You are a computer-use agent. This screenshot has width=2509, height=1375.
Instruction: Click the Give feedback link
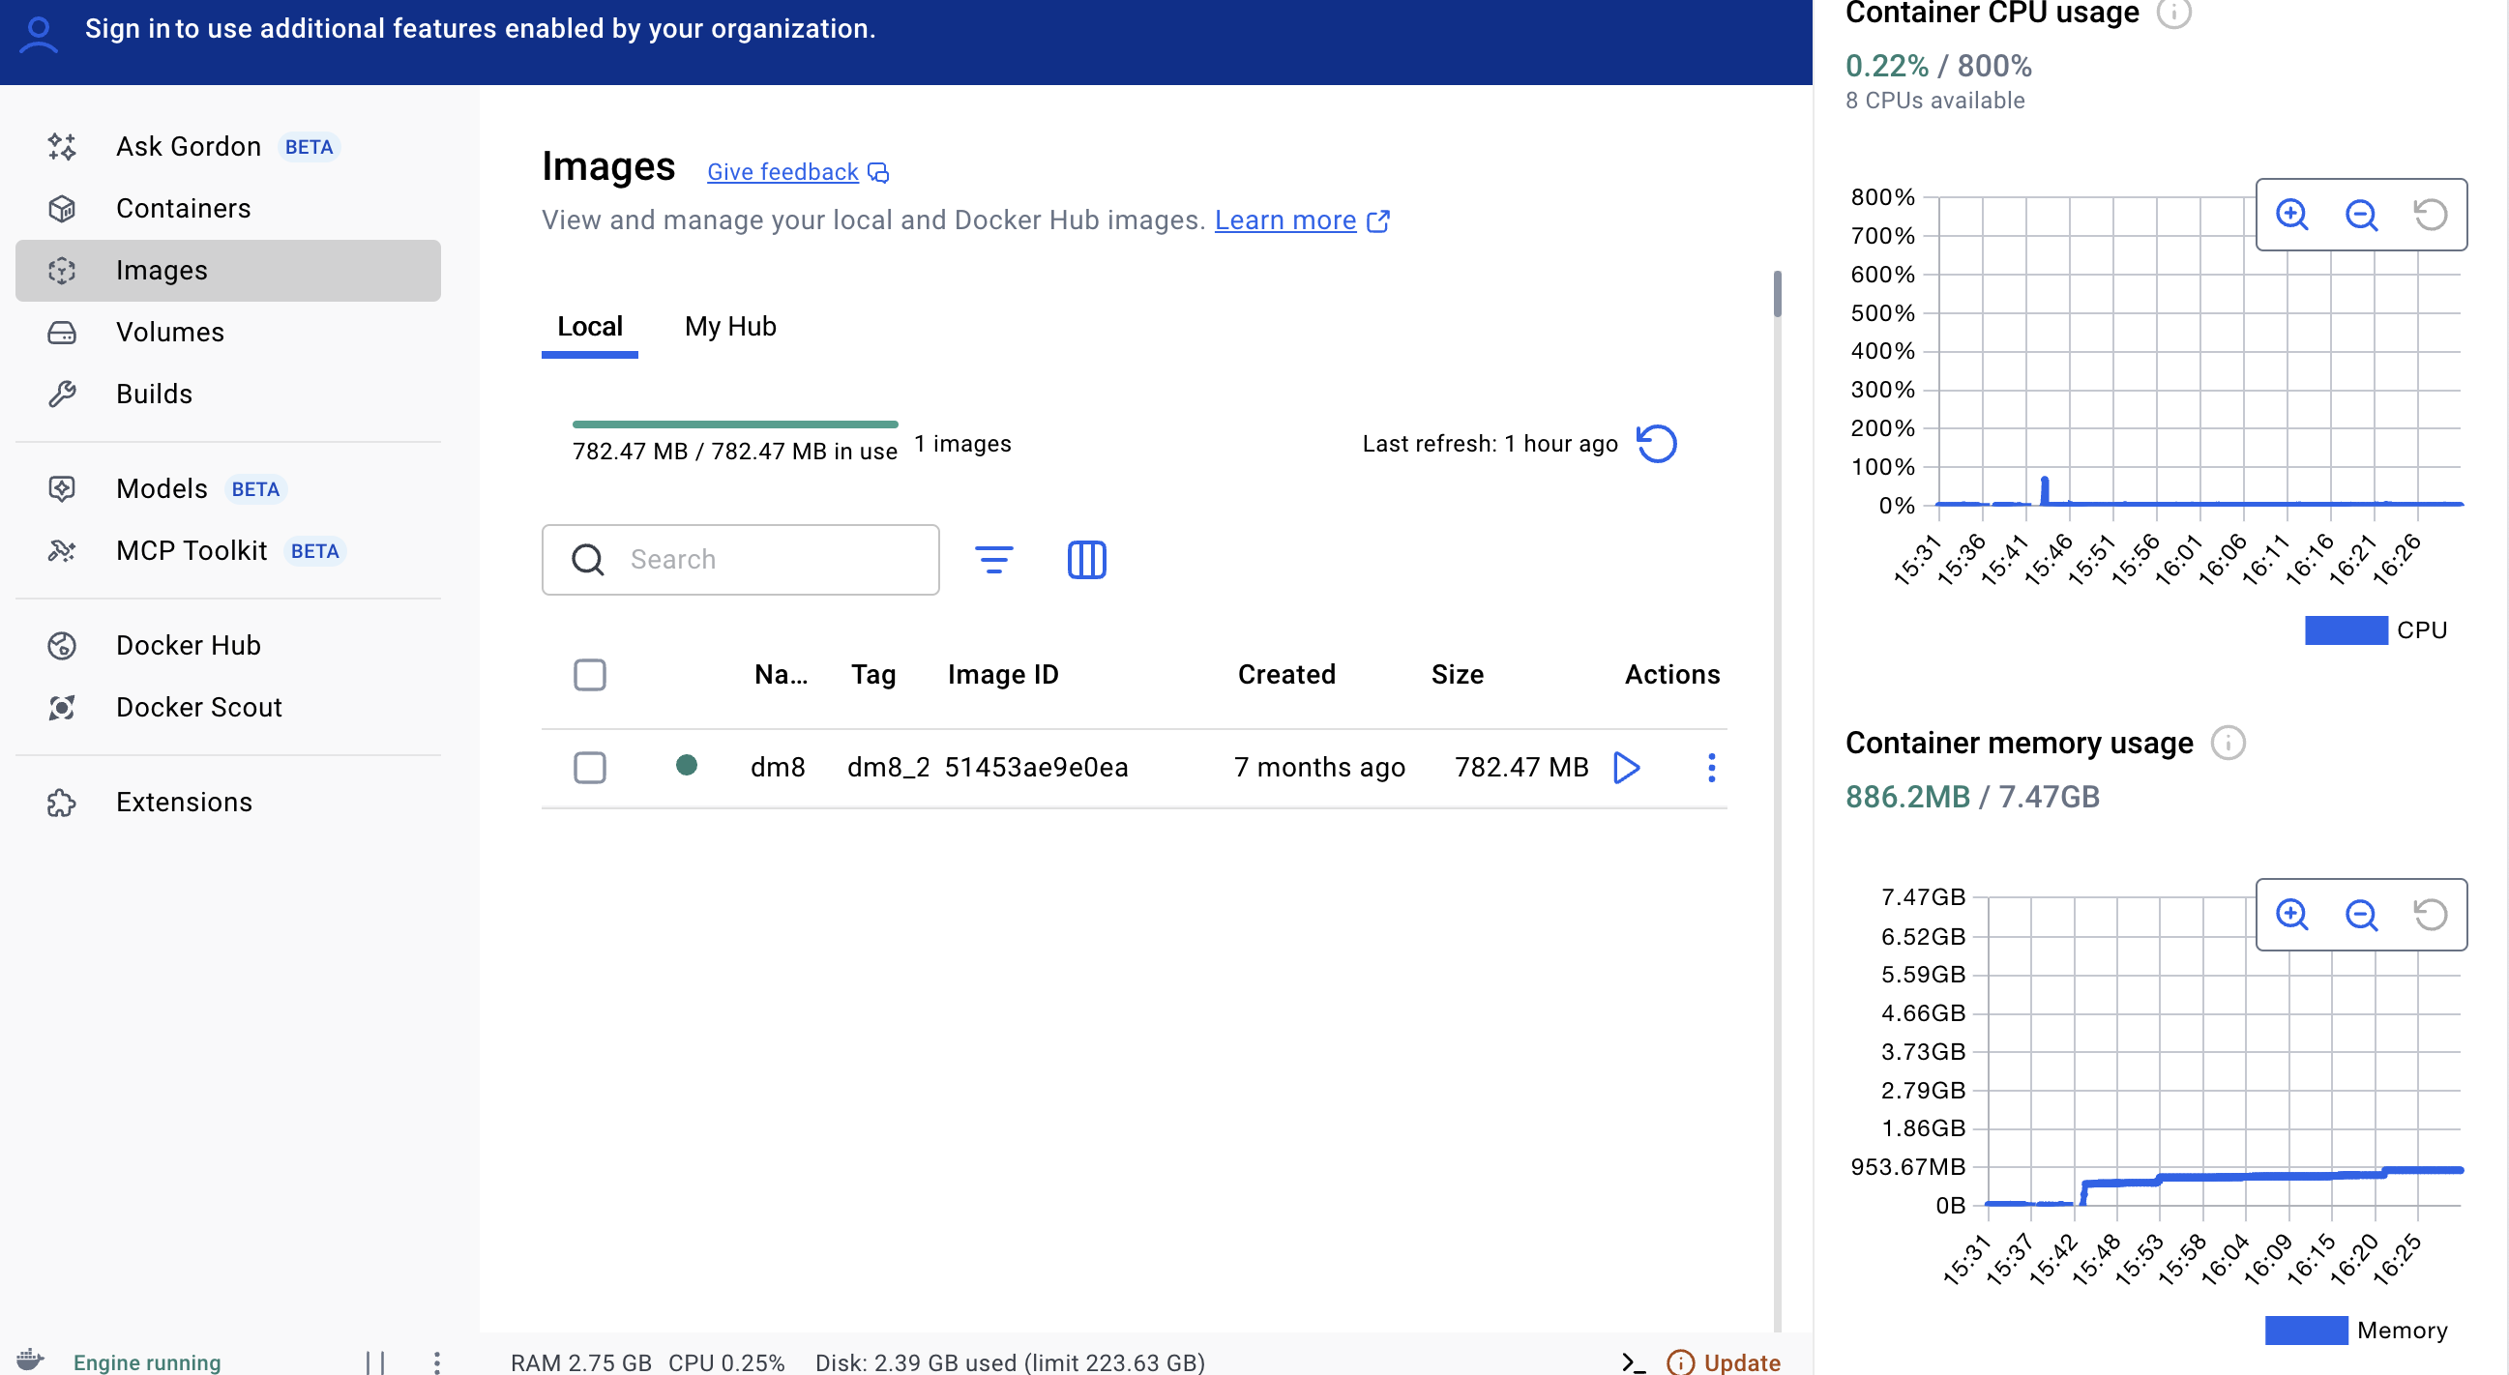782,172
